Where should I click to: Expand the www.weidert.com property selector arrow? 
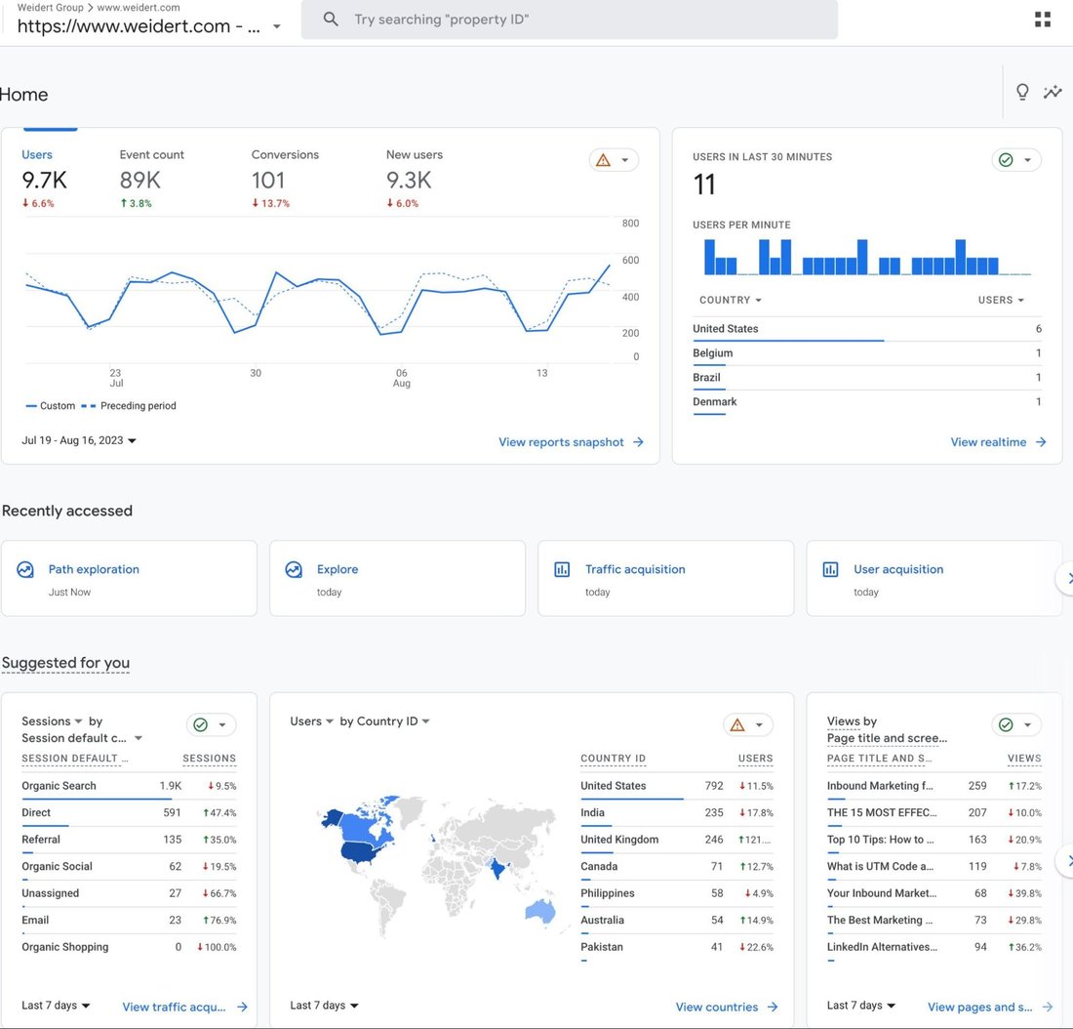(x=277, y=27)
